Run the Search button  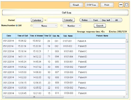point(100,26)
